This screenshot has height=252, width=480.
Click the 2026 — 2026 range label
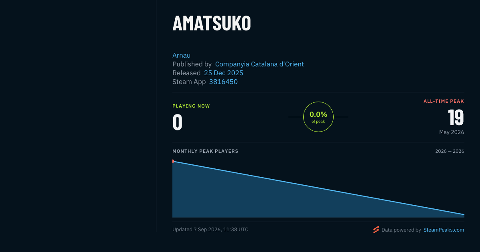pyautogui.click(x=450, y=151)
